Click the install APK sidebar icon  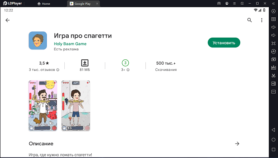(273, 67)
